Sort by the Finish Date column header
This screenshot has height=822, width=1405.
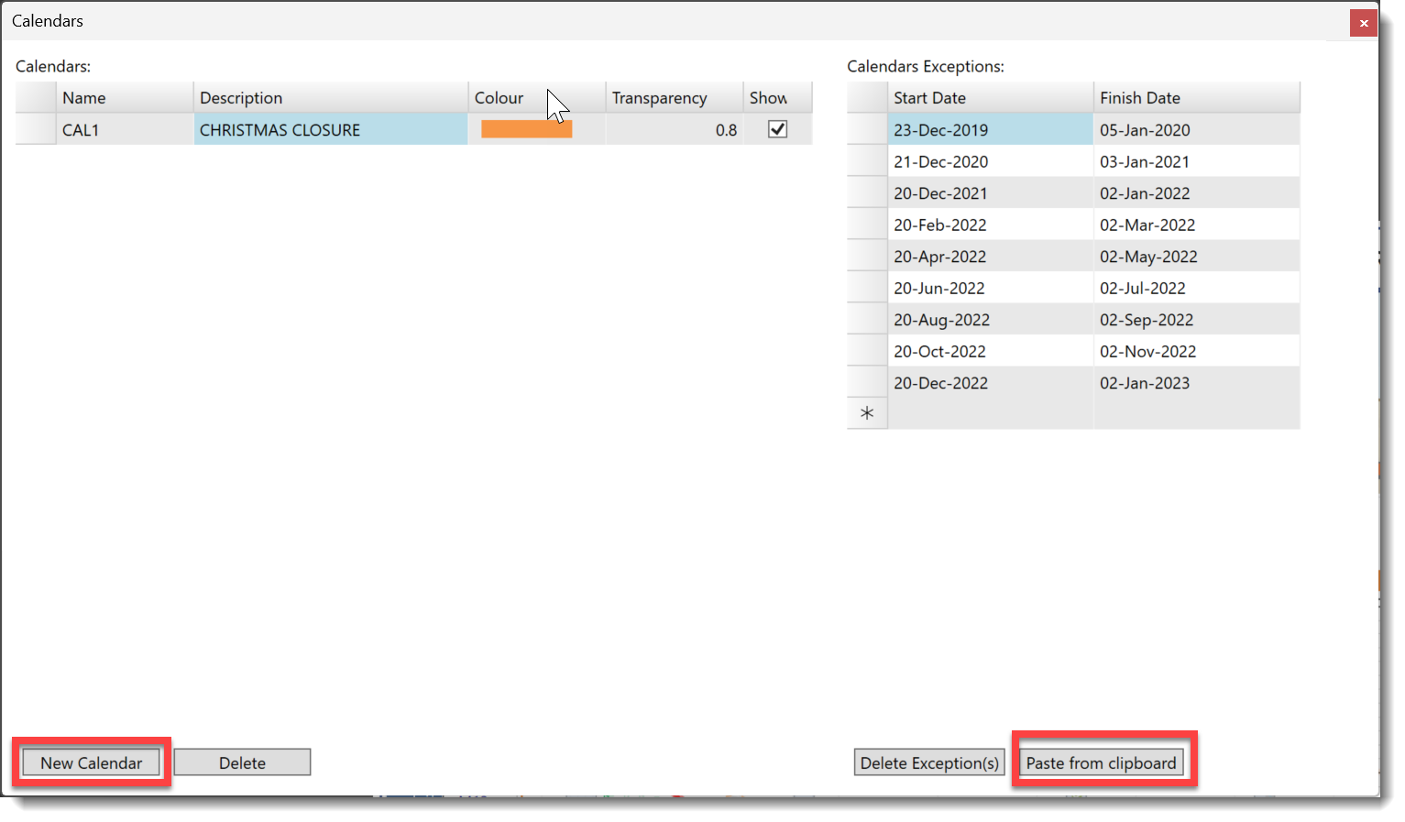point(1197,97)
